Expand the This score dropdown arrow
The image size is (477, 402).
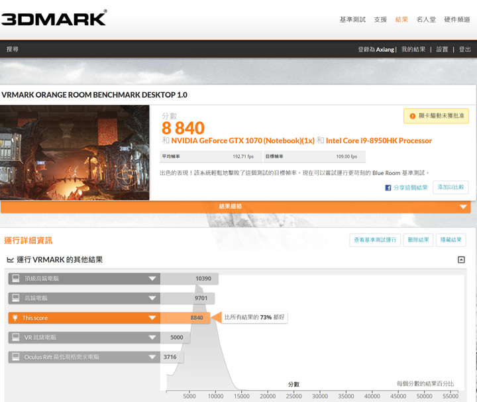152,318
